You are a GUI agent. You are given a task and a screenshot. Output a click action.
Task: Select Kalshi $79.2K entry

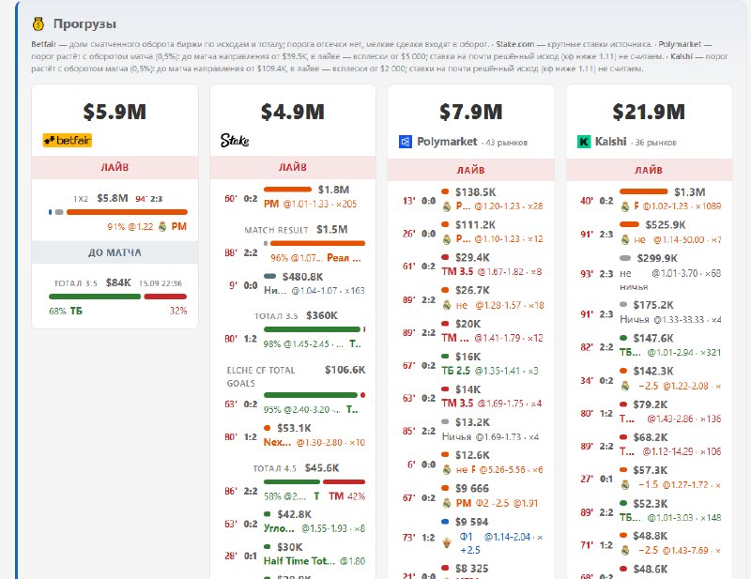pyautogui.click(x=649, y=411)
